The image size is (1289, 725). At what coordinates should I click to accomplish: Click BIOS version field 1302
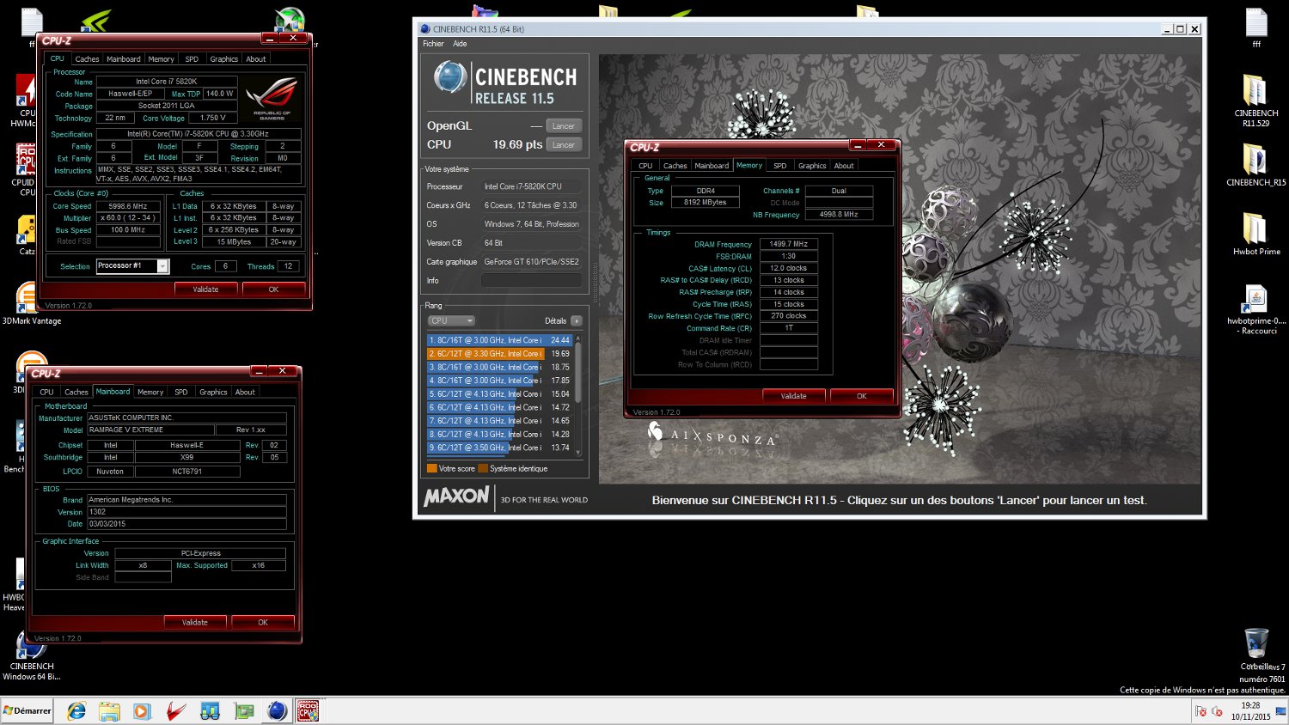click(186, 512)
